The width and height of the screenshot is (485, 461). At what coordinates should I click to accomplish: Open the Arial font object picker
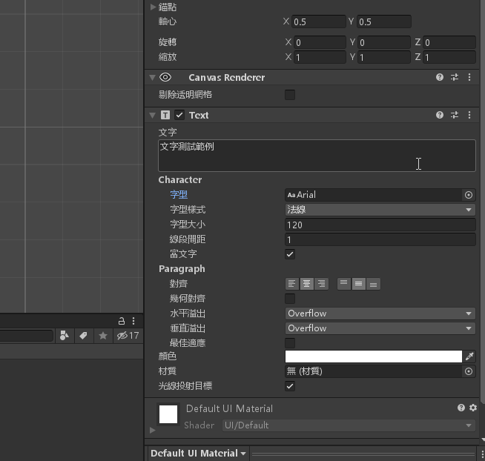pyautogui.click(x=469, y=195)
